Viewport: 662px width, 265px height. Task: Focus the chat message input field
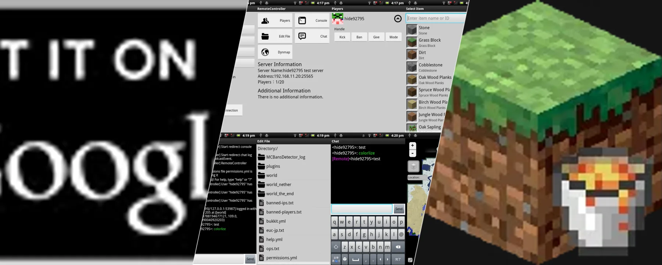coord(362,209)
